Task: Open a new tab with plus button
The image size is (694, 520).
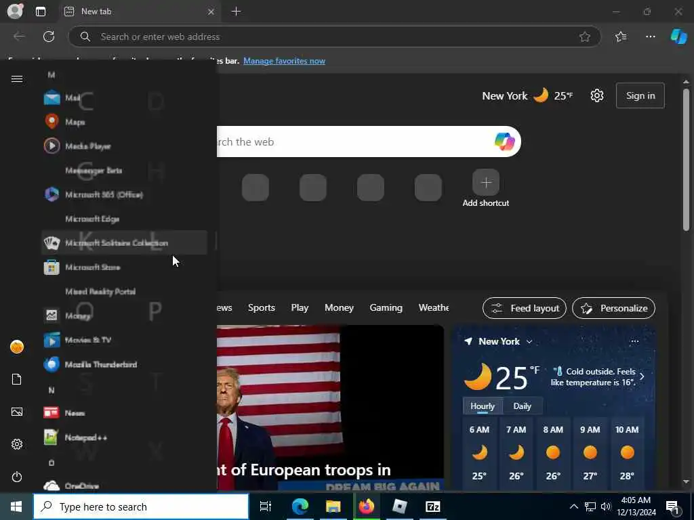Action: click(237, 12)
